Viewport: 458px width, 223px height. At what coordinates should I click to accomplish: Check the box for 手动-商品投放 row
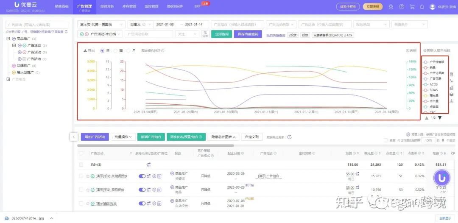[x=81, y=190]
